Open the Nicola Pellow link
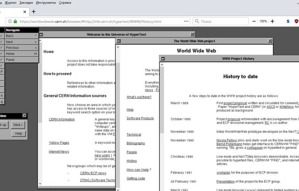The height and width of the screenshot is (191, 299). pos(227,140)
